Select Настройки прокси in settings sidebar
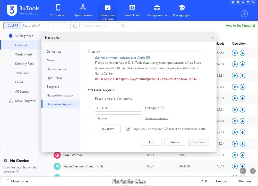This screenshot has height=186, width=258. pos(60,95)
